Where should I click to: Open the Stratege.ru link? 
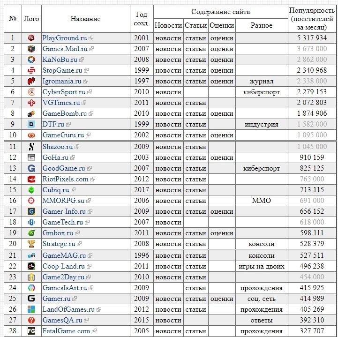[59, 244]
